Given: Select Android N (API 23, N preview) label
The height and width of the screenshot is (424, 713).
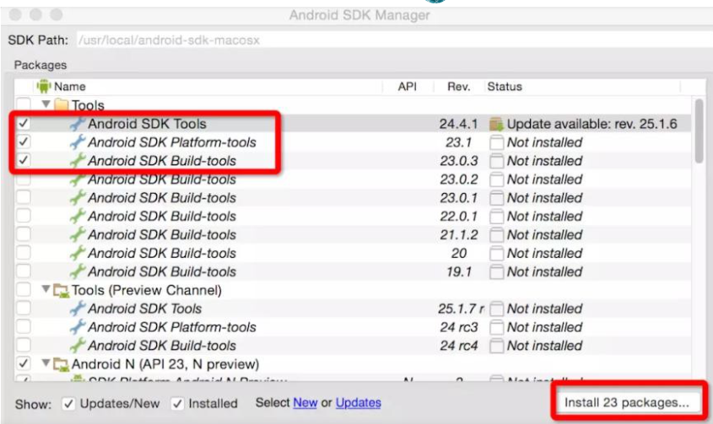Looking at the screenshot, I should [x=165, y=364].
